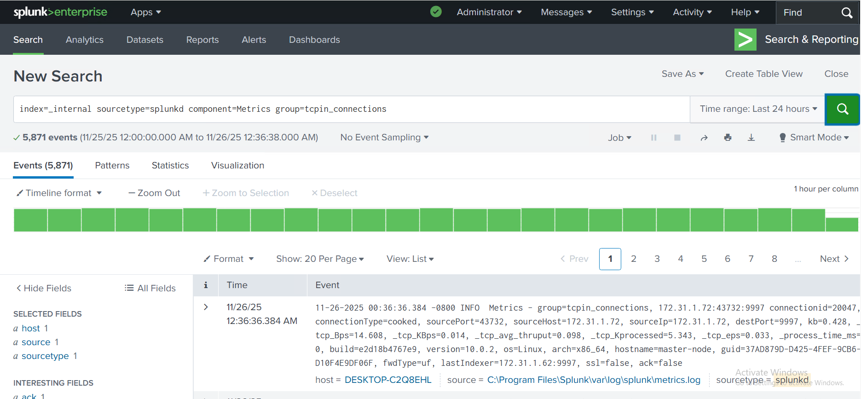Viewport: 861px width, 399px height.
Task: Pause the search job
Action: click(653, 138)
